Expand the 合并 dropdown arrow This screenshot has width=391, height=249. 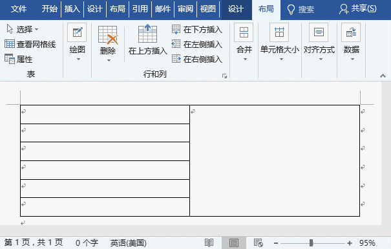[245, 60]
